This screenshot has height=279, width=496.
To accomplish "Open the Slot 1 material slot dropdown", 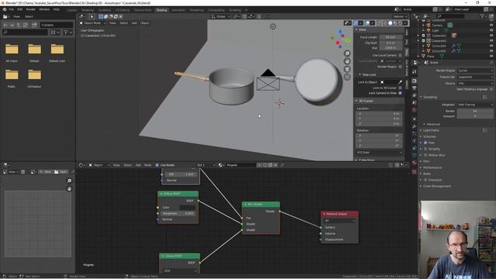I will (205, 165).
